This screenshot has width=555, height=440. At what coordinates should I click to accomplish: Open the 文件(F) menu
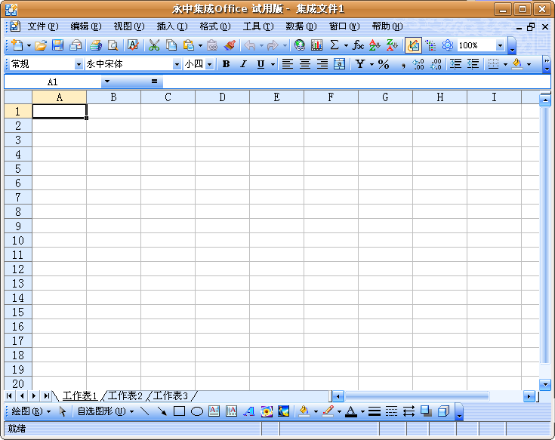pyautogui.click(x=43, y=26)
